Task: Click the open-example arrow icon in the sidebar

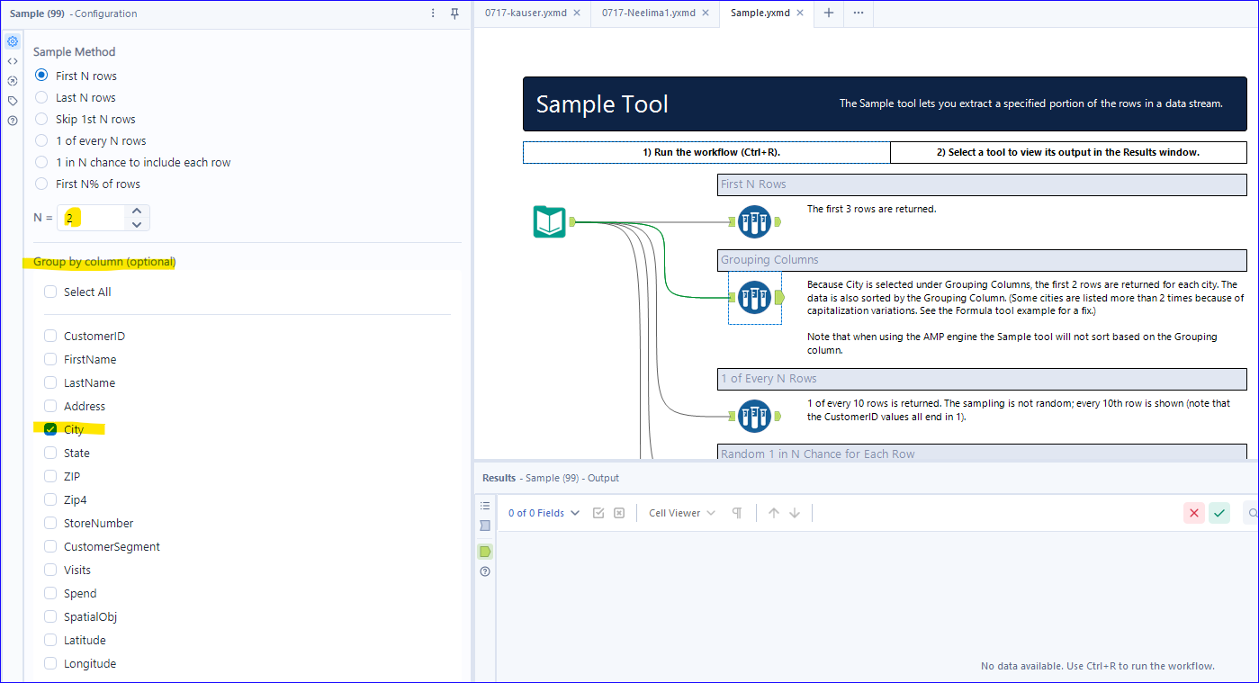Action: pyautogui.click(x=12, y=80)
